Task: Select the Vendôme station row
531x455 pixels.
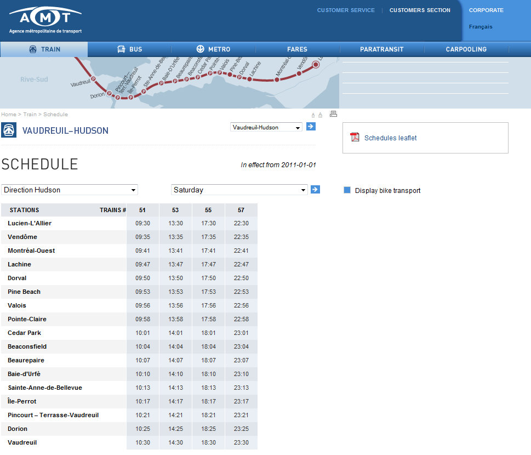Action: (x=129, y=237)
